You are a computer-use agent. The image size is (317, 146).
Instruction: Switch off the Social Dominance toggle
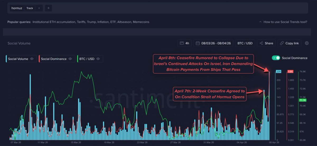click(276, 58)
